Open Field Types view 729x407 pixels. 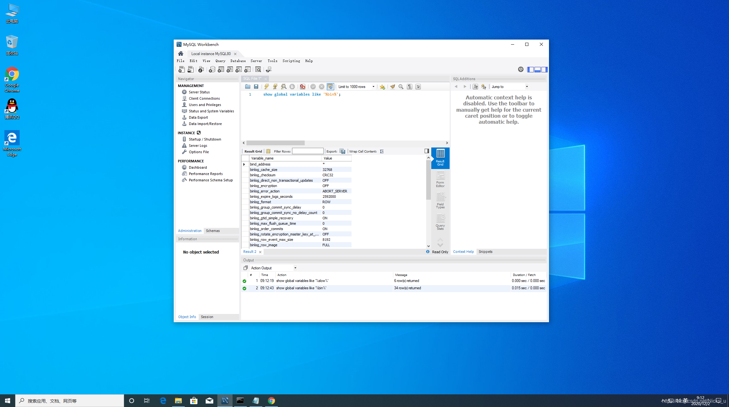pyautogui.click(x=440, y=201)
